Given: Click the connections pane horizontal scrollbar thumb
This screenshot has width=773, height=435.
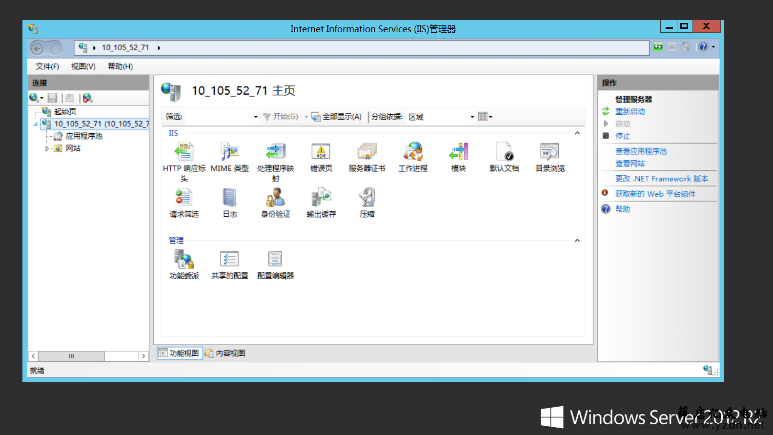Looking at the screenshot, I should (71, 356).
